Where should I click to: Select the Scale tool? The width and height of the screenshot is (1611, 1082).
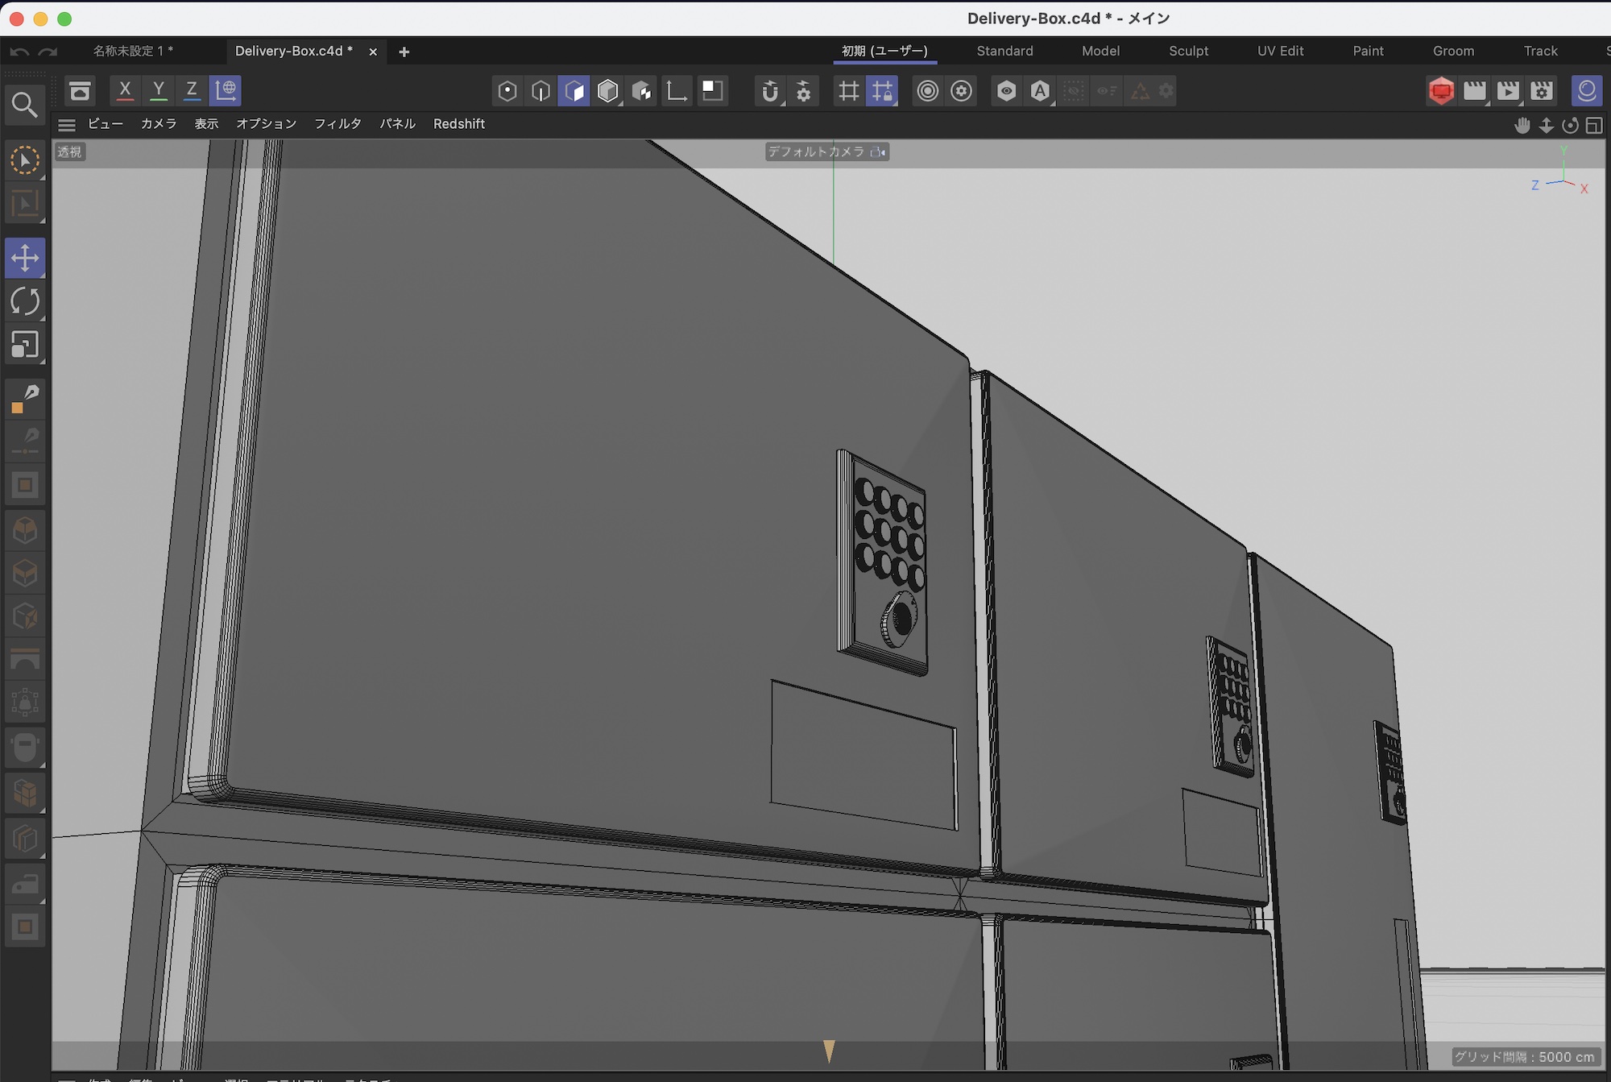tap(25, 345)
